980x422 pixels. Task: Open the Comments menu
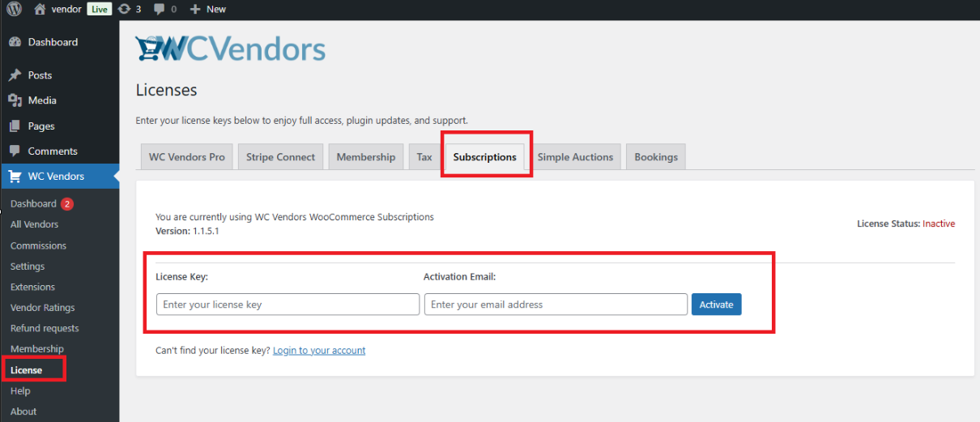click(x=53, y=151)
